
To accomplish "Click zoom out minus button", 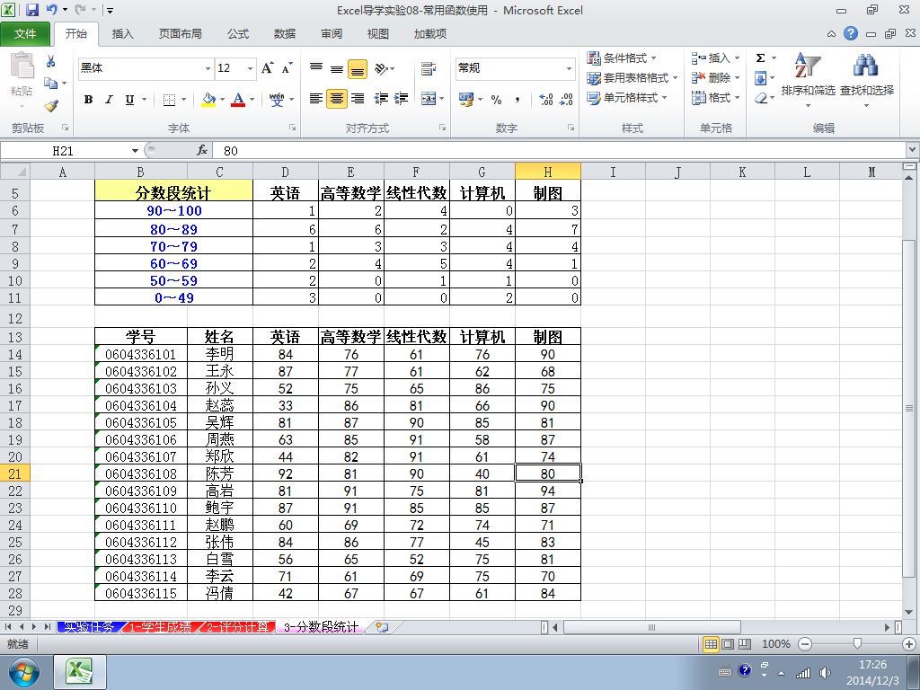I will tap(805, 644).
